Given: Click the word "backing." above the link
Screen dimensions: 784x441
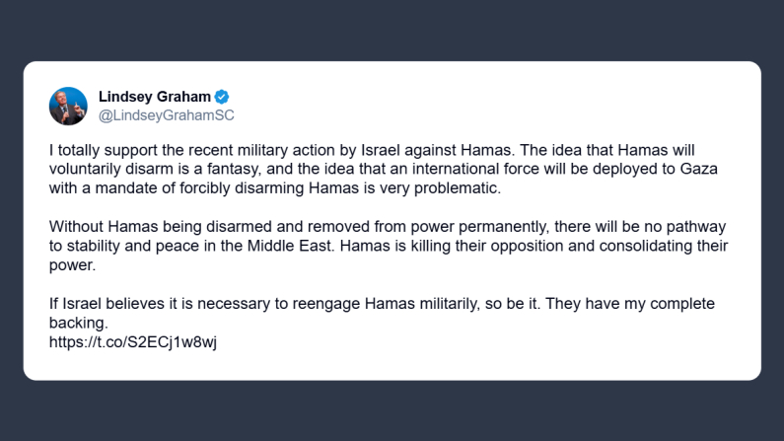Looking at the screenshot, I should pos(77,323).
